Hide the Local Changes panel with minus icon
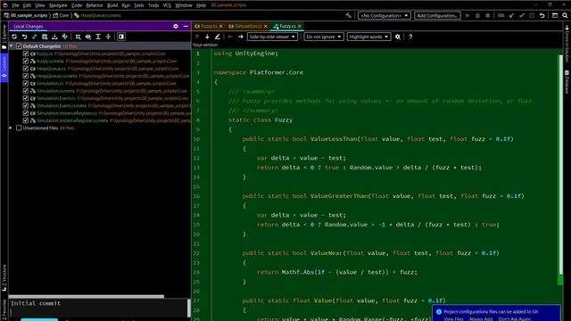Image resolution: width=571 pixels, height=321 pixels. coord(186,26)
